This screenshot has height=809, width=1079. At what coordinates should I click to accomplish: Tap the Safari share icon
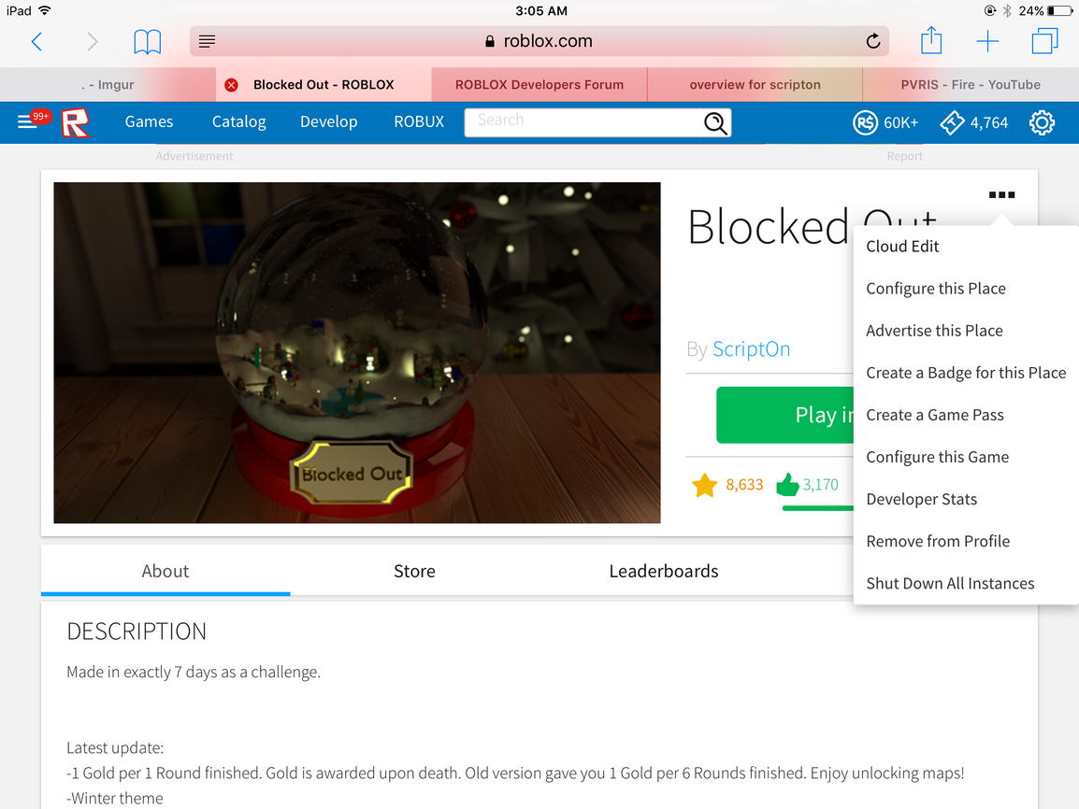pyautogui.click(x=931, y=40)
